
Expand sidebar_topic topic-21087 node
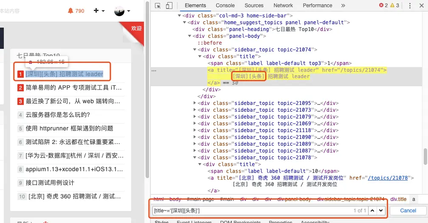194,151
